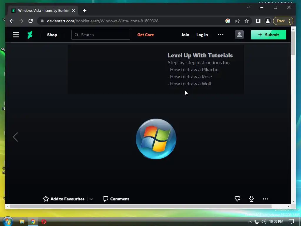The image size is (301, 226).
Task: Bookmark this page with star icon
Action: (x=247, y=21)
